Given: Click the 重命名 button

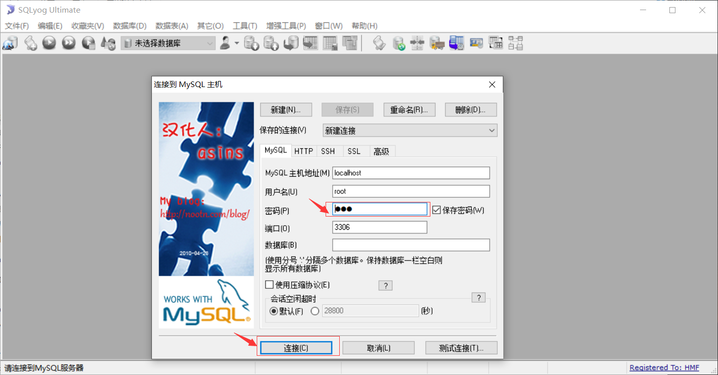Looking at the screenshot, I should pyautogui.click(x=409, y=109).
